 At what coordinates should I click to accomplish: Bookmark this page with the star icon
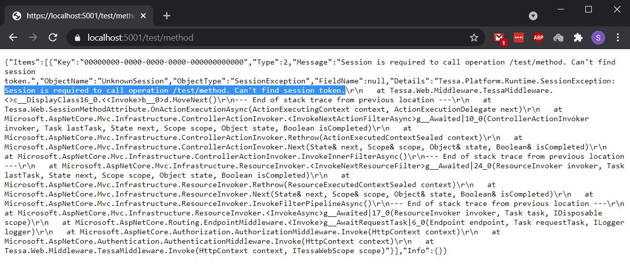pos(474,38)
